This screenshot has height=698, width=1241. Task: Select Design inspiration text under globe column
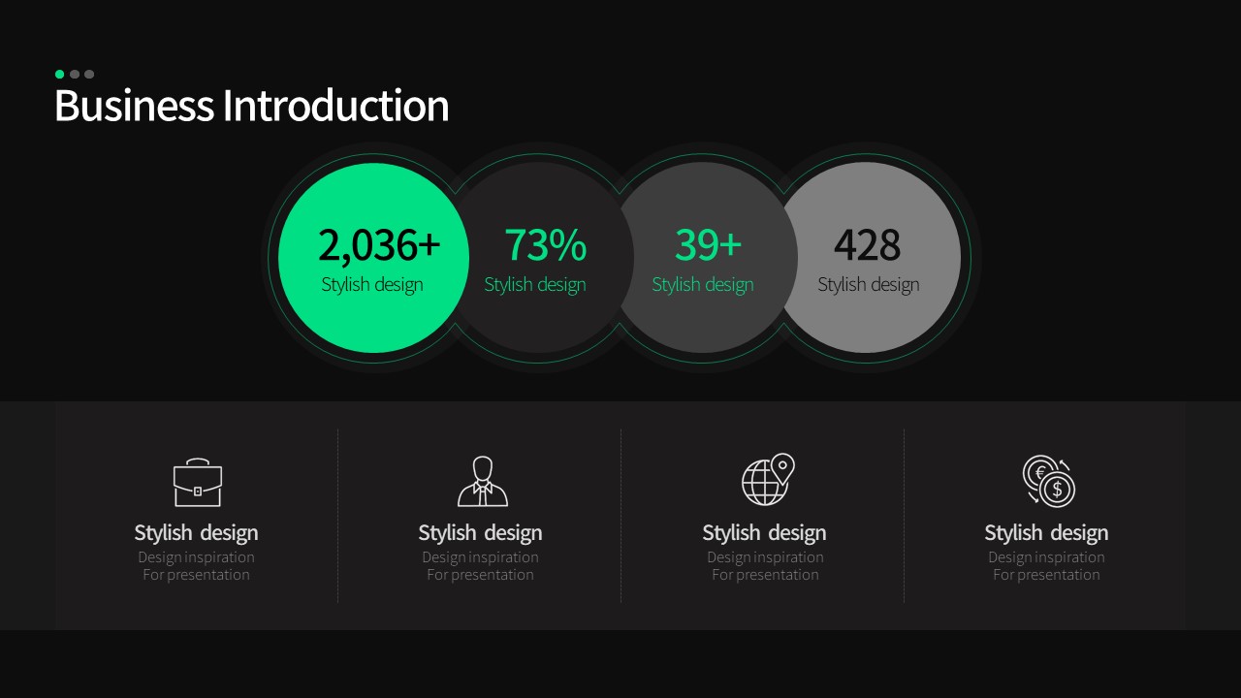point(765,557)
